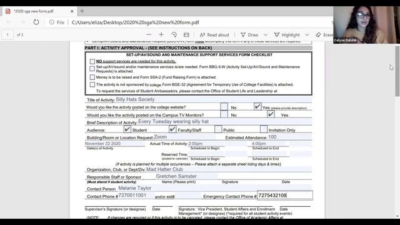
Task: Click Actual Time Scheduled to End field
Action: coord(269,144)
